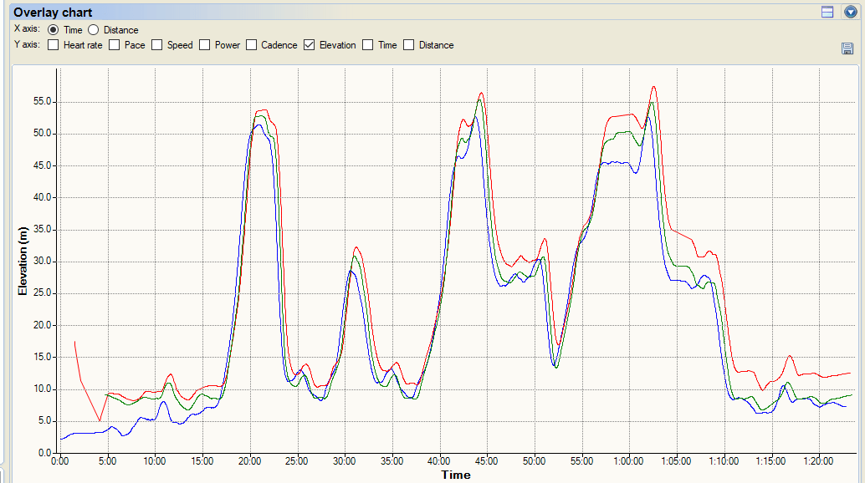Click the 20:00 time axis tick label
This screenshot has width=865, height=483.
pyautogui.click(x=249, y=461)
